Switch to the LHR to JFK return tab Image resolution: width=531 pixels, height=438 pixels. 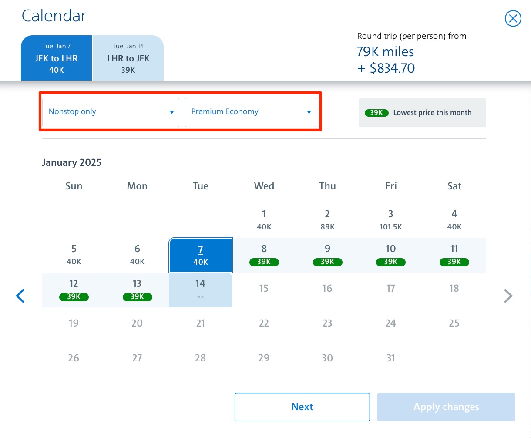(128, 58)
